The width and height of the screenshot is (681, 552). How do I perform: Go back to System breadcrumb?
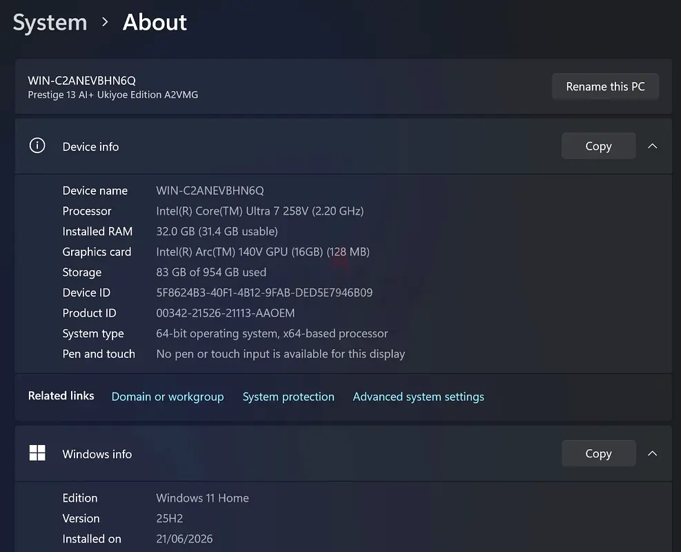[50, 23]
